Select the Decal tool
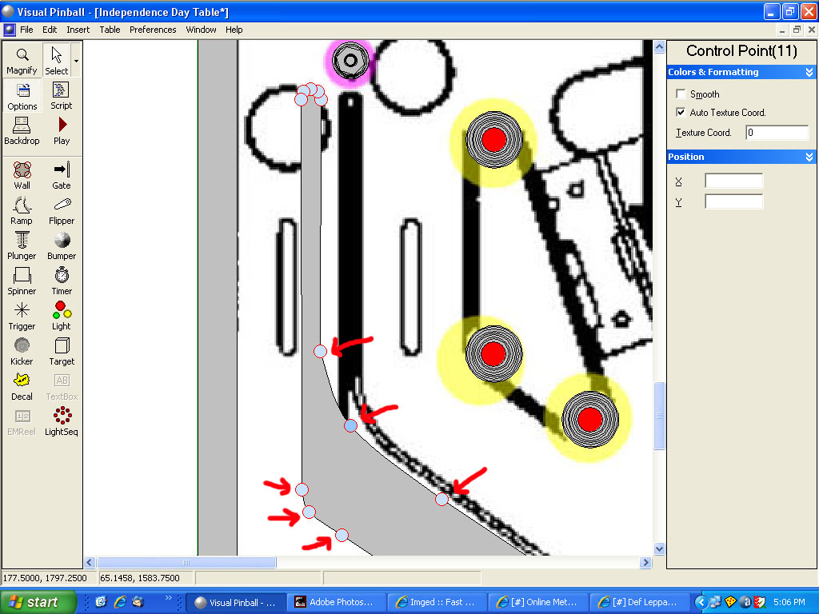The image size is (819, 614). [22, 386]
